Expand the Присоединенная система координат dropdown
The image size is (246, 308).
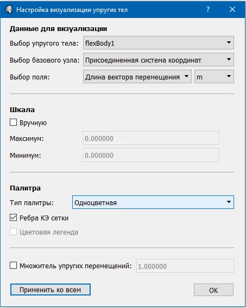(159, 60)
